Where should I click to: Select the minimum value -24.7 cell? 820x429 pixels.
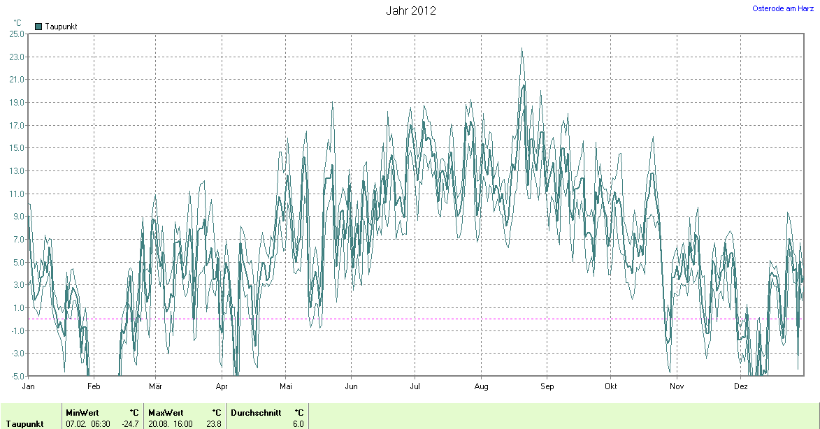coord(131,424)
